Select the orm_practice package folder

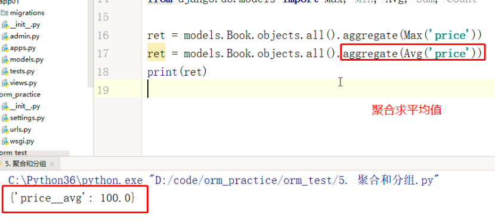tap(20, 95)
